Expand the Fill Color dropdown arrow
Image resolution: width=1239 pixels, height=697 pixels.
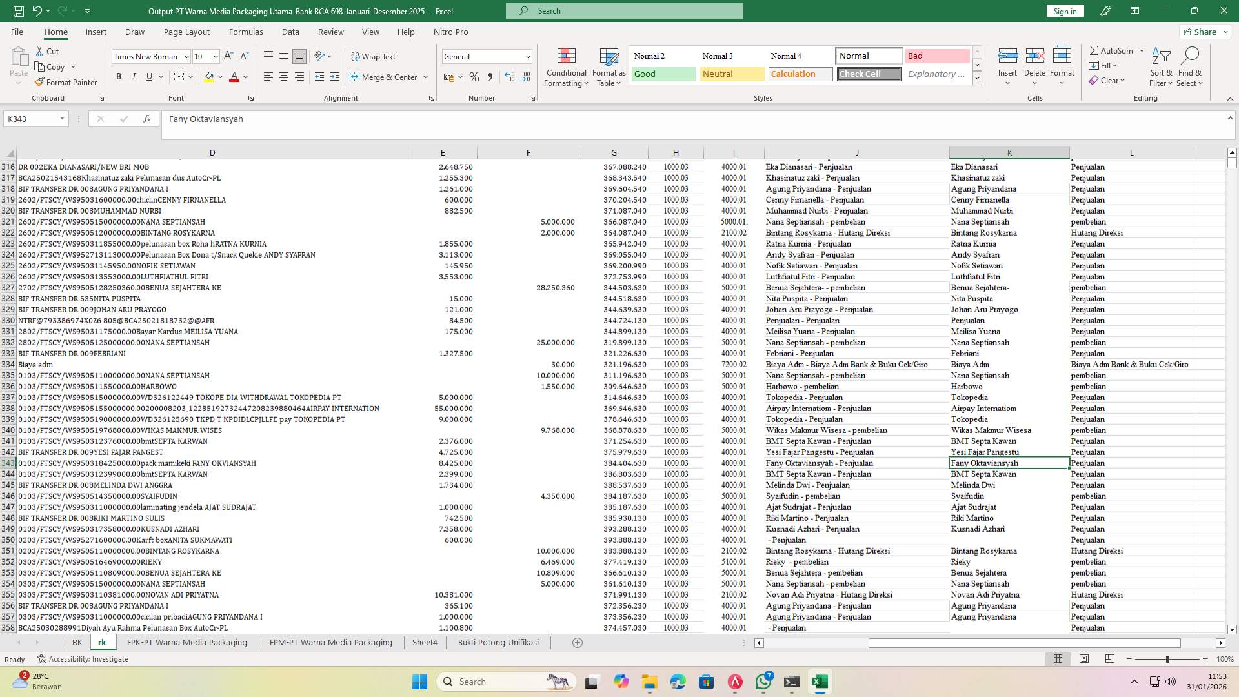pyautogui.click(x=219, y=77)
